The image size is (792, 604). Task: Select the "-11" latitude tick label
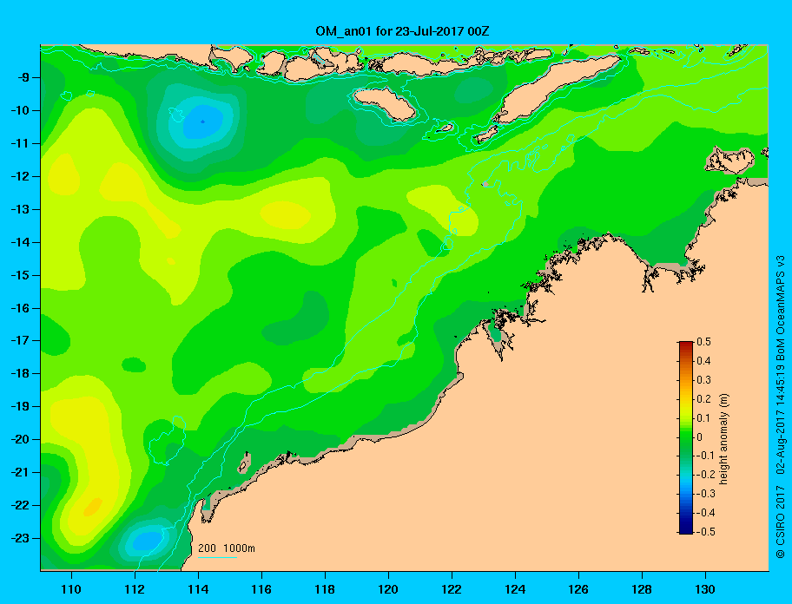21,144
